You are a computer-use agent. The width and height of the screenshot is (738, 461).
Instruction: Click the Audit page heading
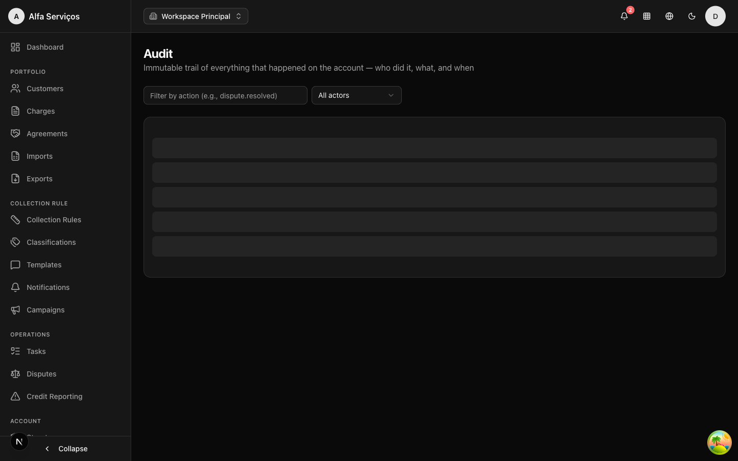pos(158,54)
